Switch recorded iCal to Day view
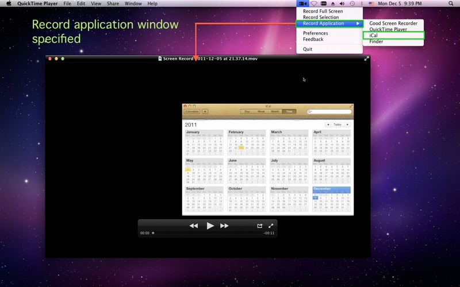This screenshot has height=287, width=460. tap(247, 111)
